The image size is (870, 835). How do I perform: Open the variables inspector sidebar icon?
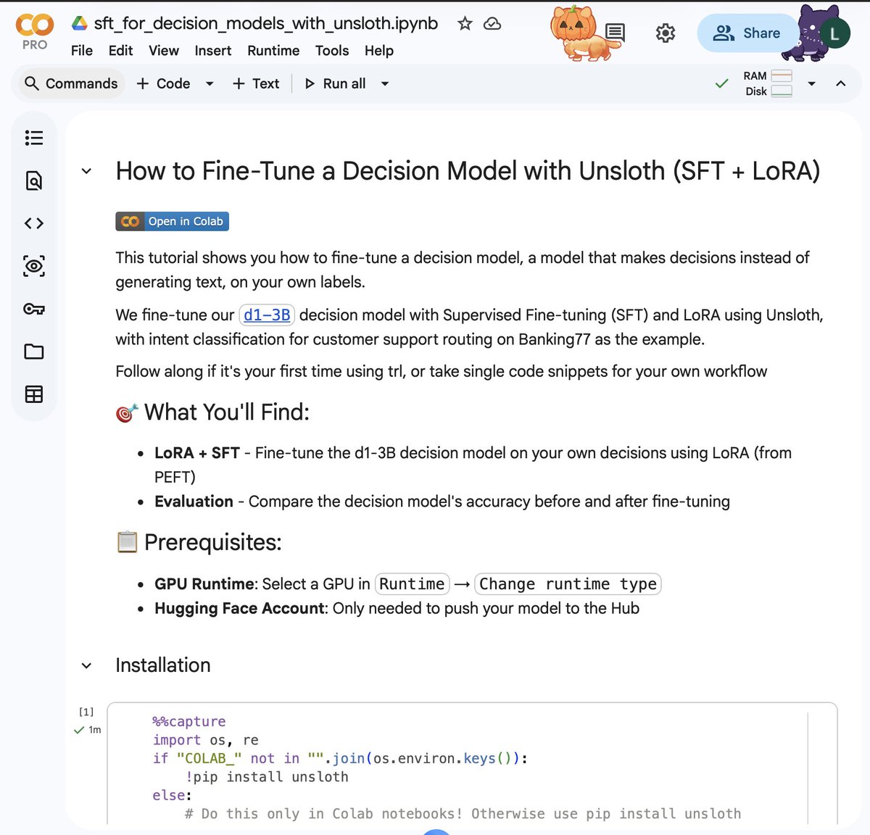(x=34, y=266)
